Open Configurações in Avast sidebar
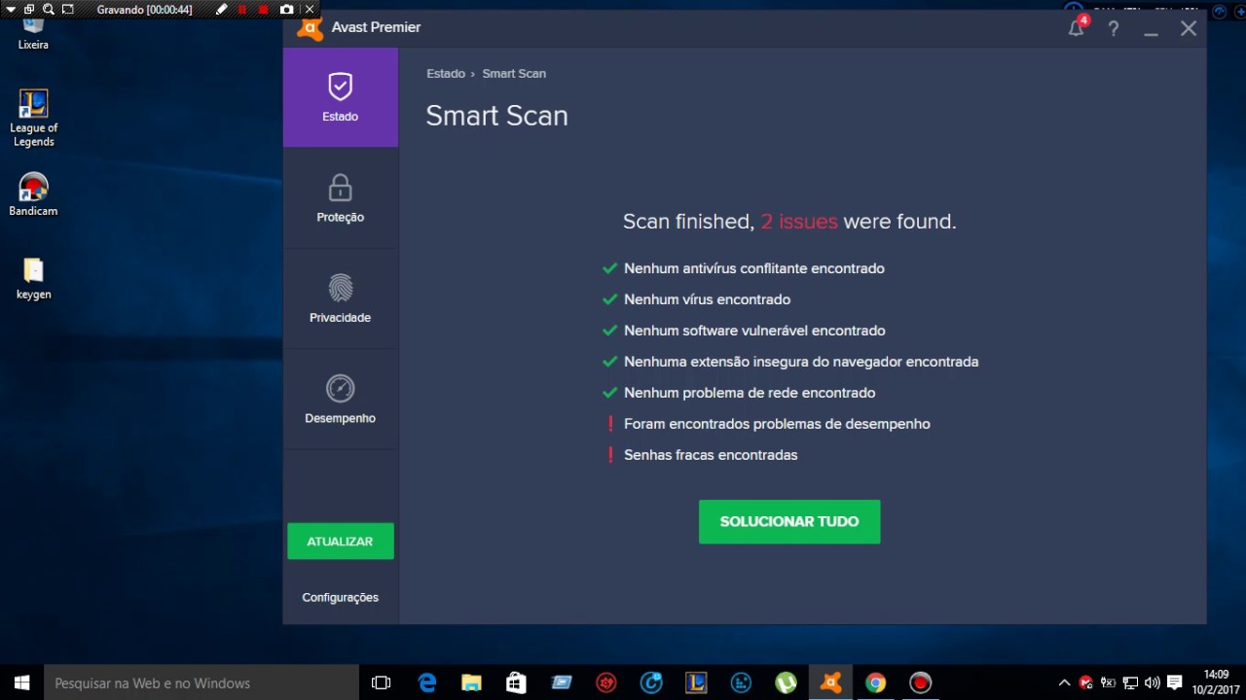The width and height of the screenshot is (1246, 700). [341, 597]
